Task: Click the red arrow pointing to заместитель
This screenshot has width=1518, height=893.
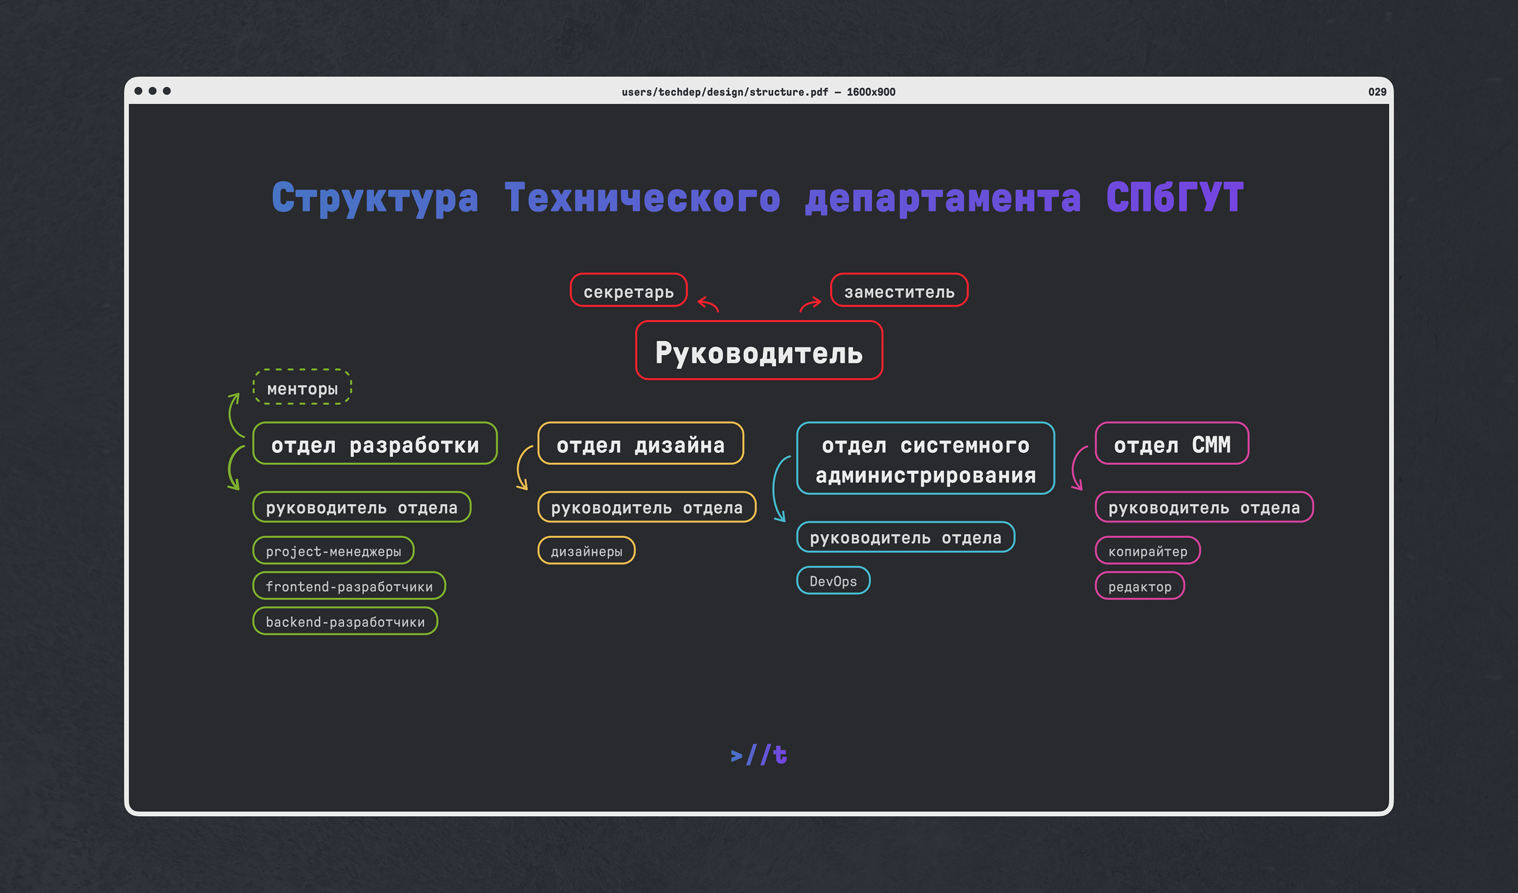Action: click(x=810, y=304)
